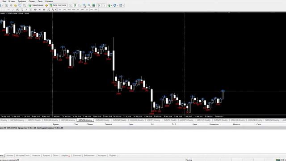
Task: Tile chart windows with the grid icon
Action: point(93,5)
